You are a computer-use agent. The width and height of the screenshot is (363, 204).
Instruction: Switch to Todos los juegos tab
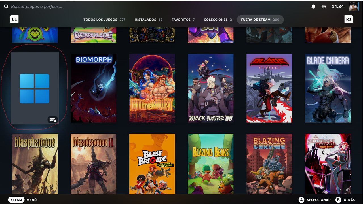pyautogui.click(x=104, y=20)
